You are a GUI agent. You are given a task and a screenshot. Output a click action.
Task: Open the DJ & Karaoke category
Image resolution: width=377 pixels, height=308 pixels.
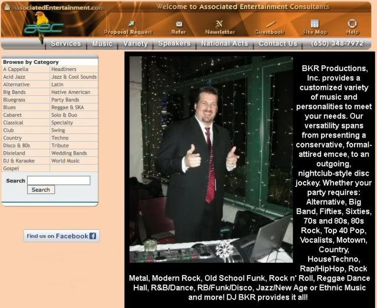pyautogui.click(x=19, y=161)
